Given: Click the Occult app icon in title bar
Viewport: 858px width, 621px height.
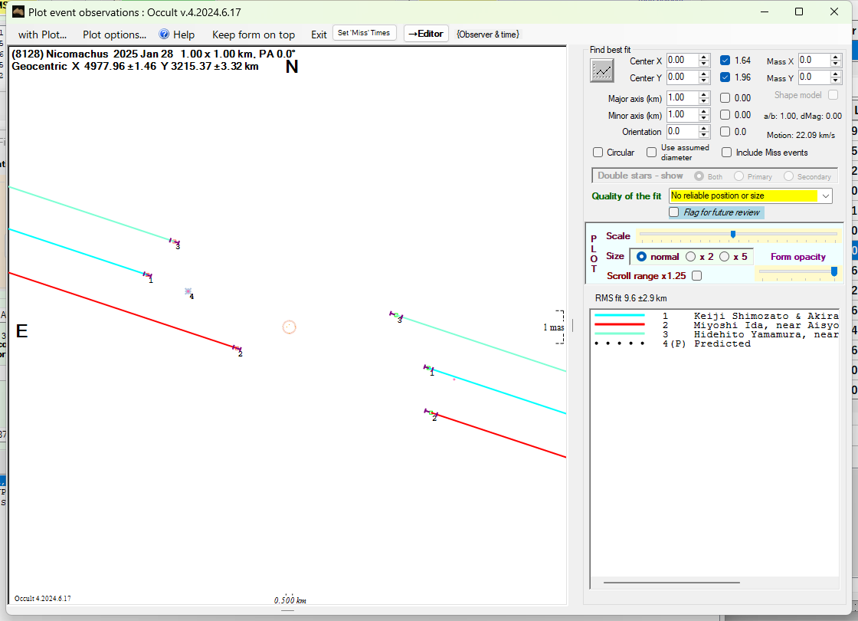Looking at the screenshot, I should click(18, 11).
